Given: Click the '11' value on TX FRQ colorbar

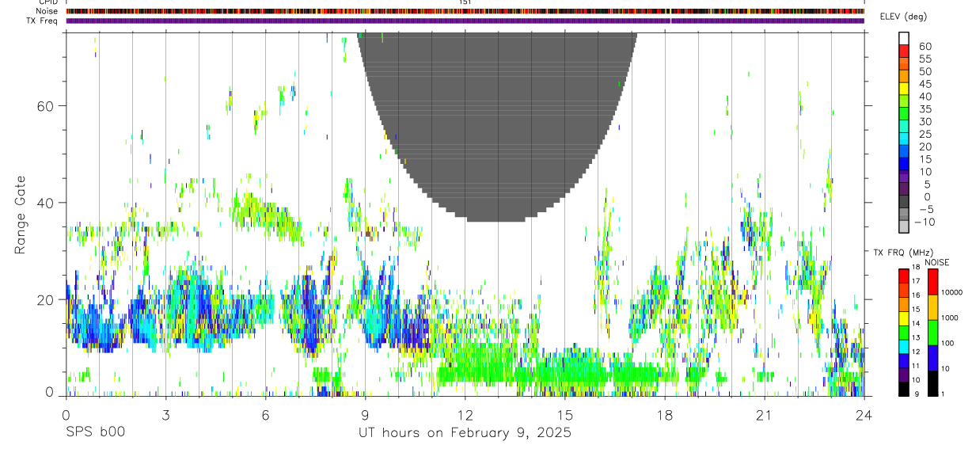Looking at the screenshot, I should [915, 367].
